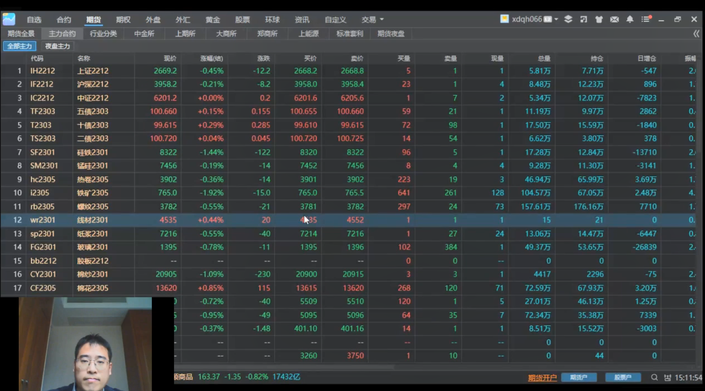The width and height of the screenshot is (705, 391).
Task: Select the 上期所 exchange tab
Action: (185, 33)
